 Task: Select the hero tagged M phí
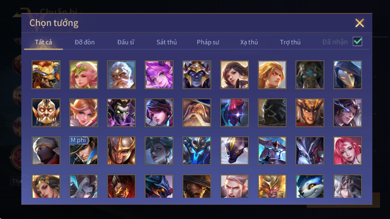point(84,151)
